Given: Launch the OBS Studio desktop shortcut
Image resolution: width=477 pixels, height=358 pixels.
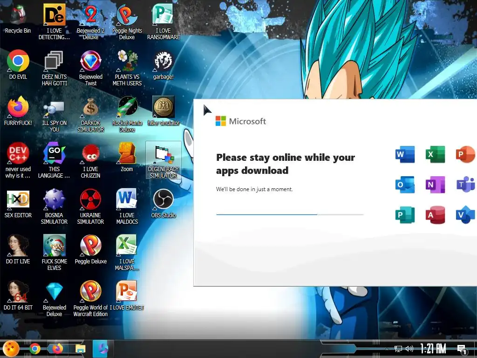Looking at the screenshot, I should (x=164, y=203).
